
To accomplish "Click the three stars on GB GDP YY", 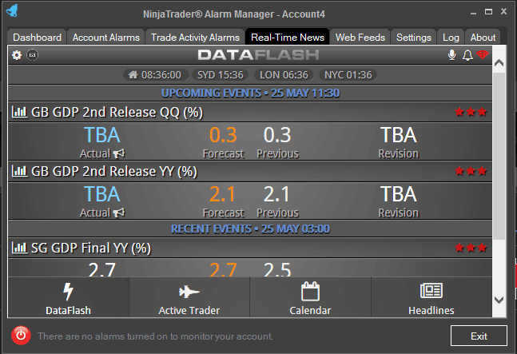I will (471, 171).
